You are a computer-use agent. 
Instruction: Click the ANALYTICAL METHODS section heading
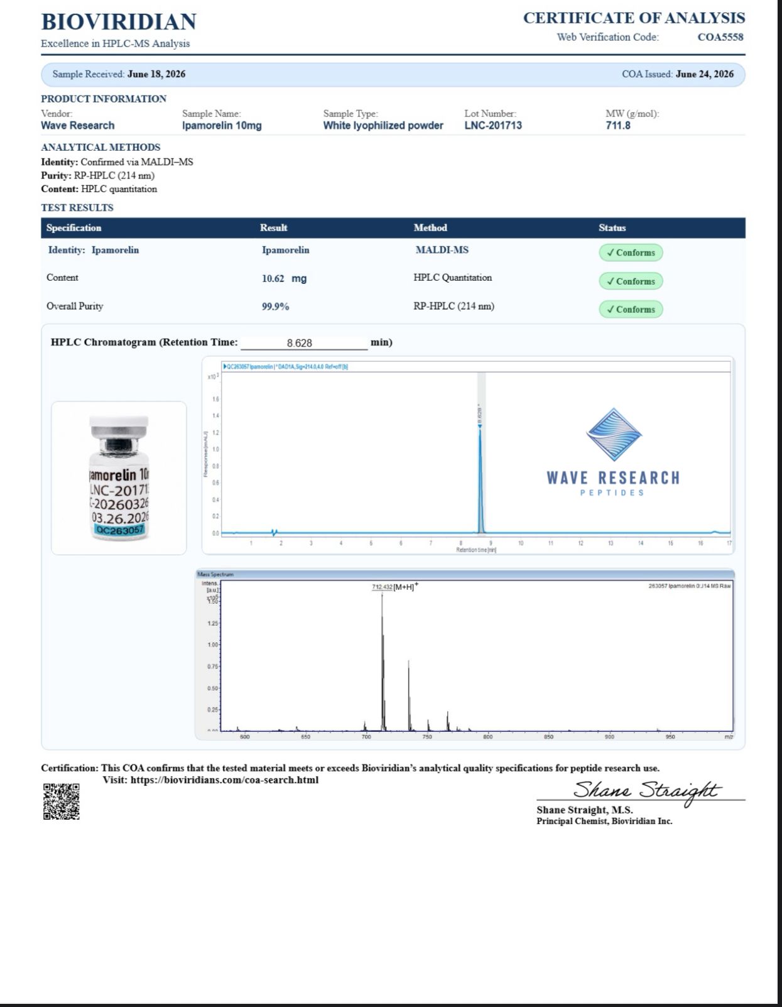click(100, 147)
